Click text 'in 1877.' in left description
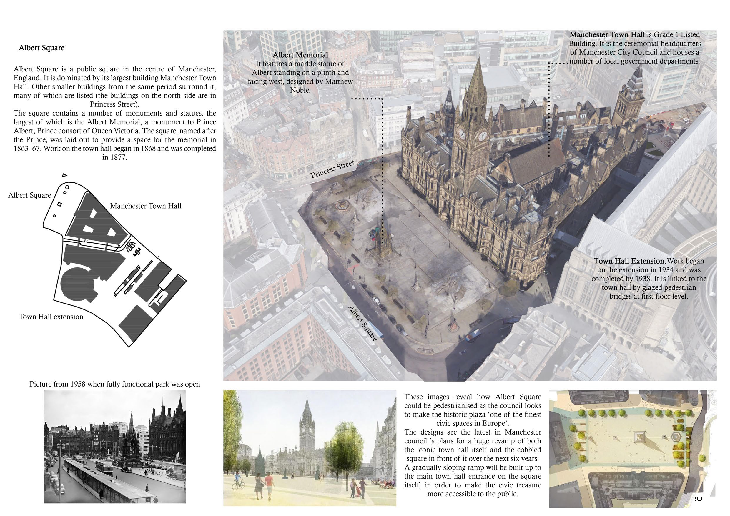730x516 pixels. 115,157
